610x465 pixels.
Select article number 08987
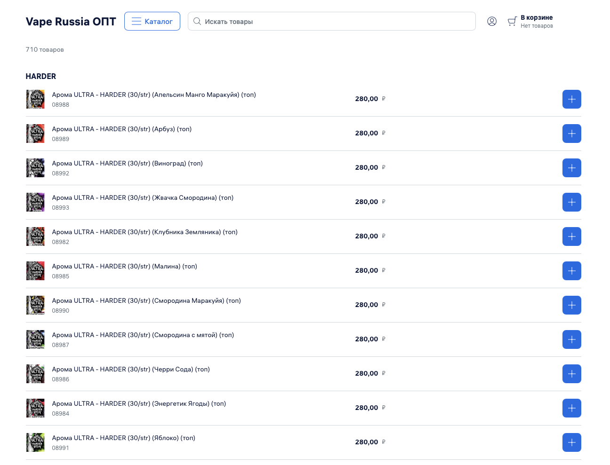61,345
